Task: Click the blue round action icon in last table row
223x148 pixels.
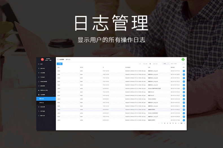Action: 184,120
